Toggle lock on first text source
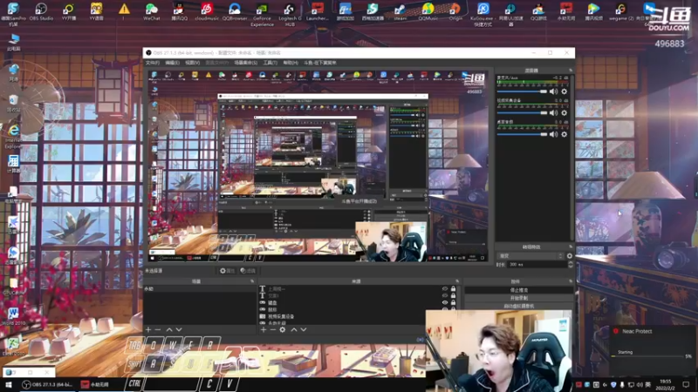Viewport: 698px width, 392px height. (453, 289)
